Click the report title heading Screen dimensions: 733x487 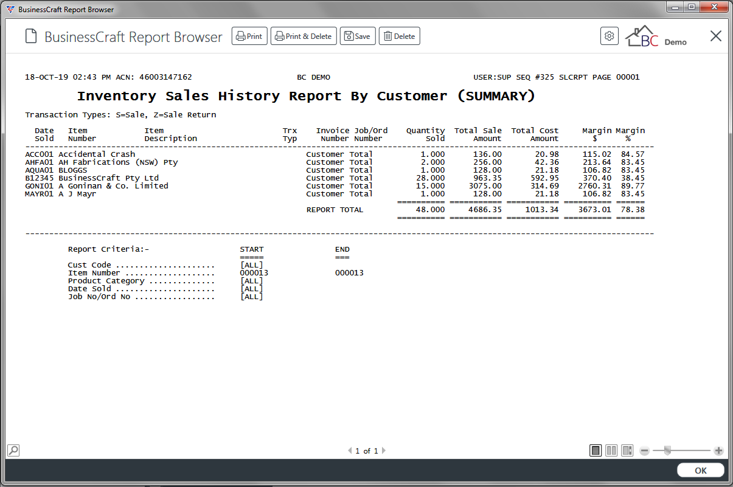[x=306, y=96]
